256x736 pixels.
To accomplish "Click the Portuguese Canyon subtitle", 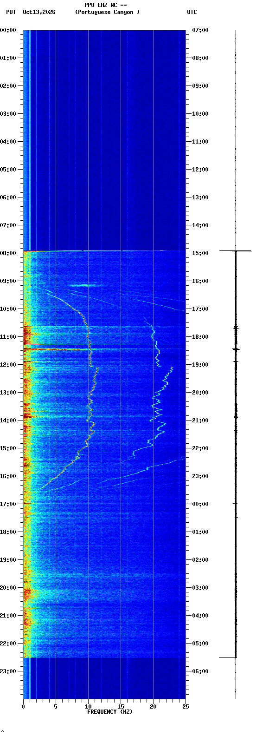I will (107, 12).
